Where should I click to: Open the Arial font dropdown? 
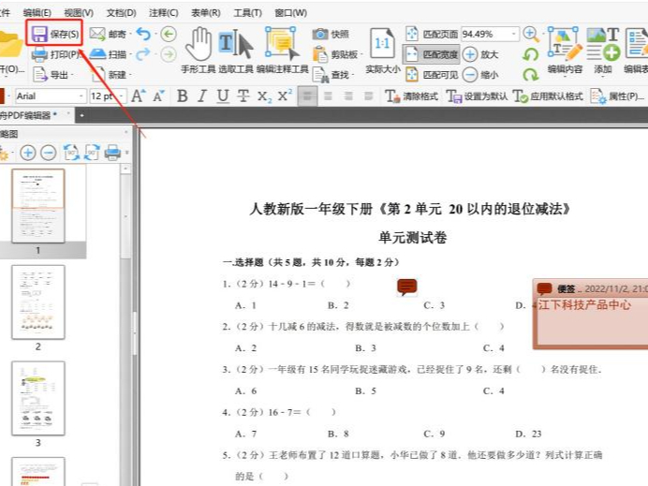81,96
